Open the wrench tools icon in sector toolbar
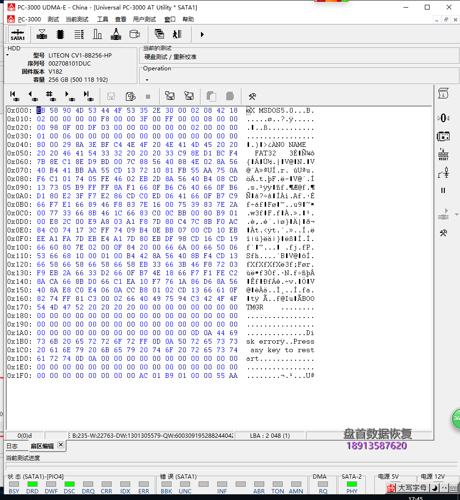Screen dimensions: 460x500 pyautogui.click(x=252, y=96)
